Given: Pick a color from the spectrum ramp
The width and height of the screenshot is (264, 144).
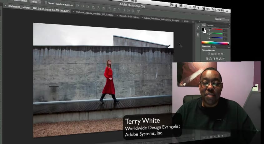Looking at the screenshot, I should (x=215, y=43).
